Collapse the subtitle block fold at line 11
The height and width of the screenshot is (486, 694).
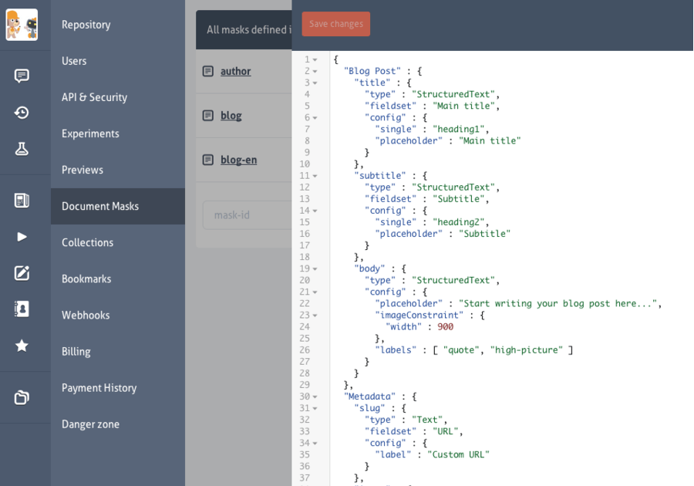[315, 176]
